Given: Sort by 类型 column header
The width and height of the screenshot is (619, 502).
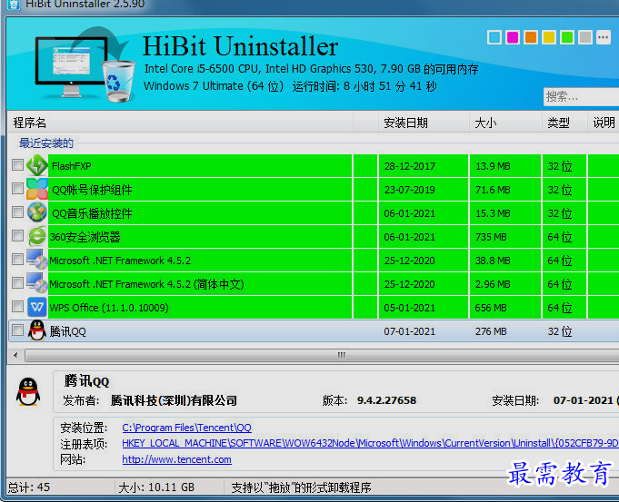Looking at the screenshot, I should (x=564, y=123).
